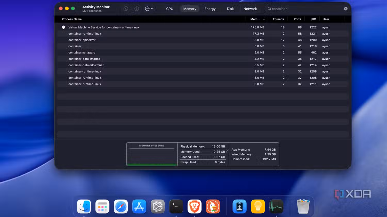Open the process info inspector icon

coord(137,9)
